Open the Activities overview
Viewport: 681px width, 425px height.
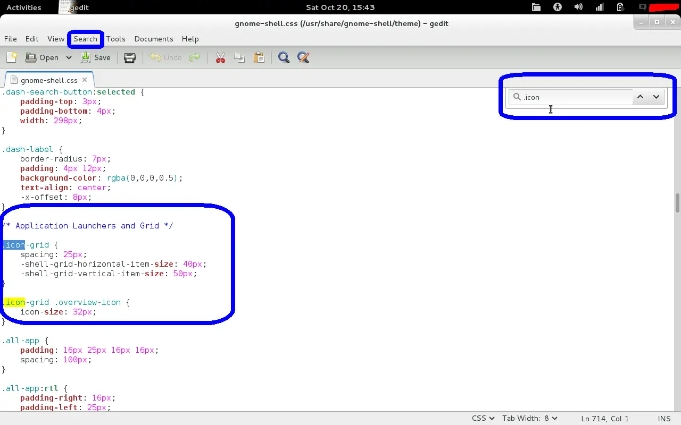click(x=24, y=7)
